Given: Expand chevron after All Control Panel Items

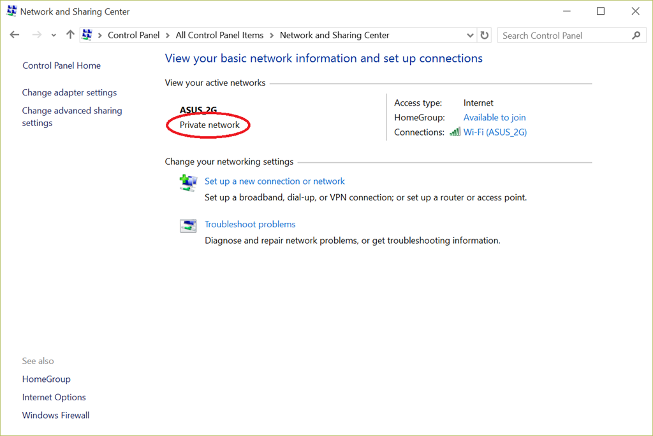Looking at the screenshot, I should pyautogui.click(x=272, y=36).
